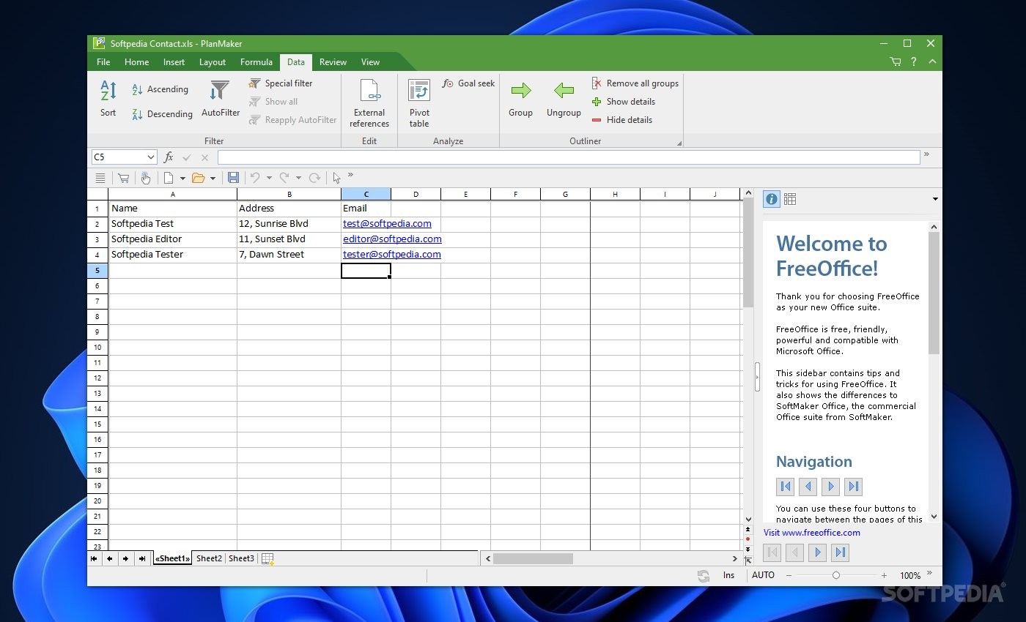
Task: Expand the status bar overflow chevron
Action: [930, 574]
